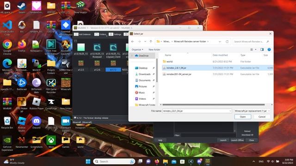Image resolution: width=296 pixels, height=166 pixels.
Task: Open File Explorer from the taskbar
Action: [x=166, y=161]
